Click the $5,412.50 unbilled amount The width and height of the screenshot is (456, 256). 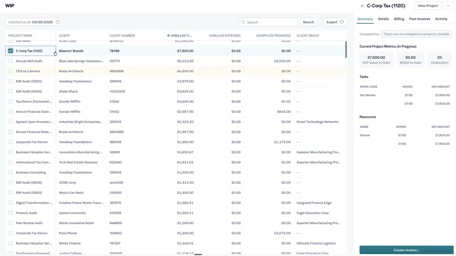(x=185, y=61)
